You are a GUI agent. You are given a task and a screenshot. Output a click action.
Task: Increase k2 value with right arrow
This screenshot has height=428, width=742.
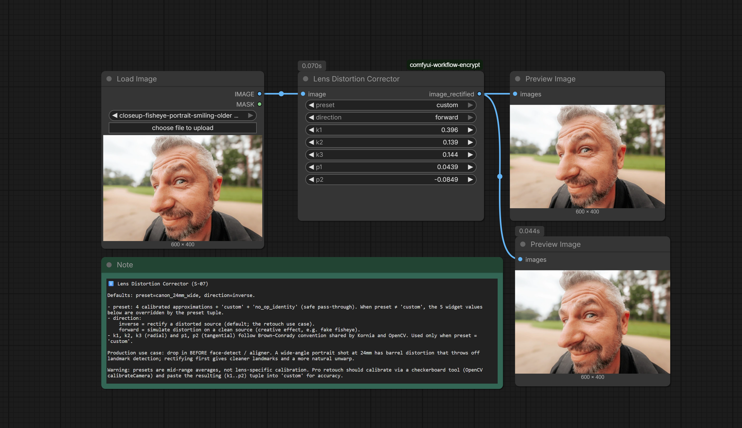[470, 142]
